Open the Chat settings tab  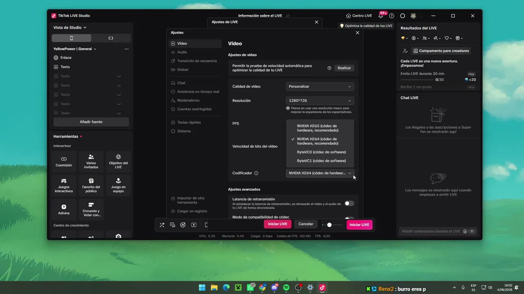coord(195,83)
